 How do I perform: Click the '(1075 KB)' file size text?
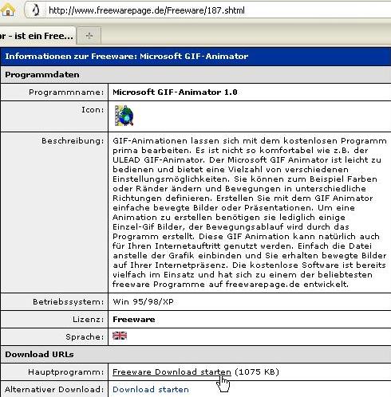tap(257, 371)
